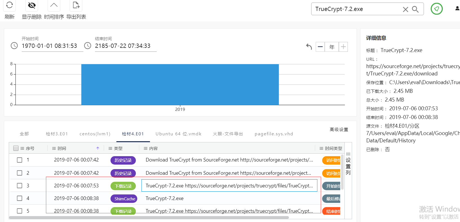Toggle the select-all checkbox in table header

(16, 148)
